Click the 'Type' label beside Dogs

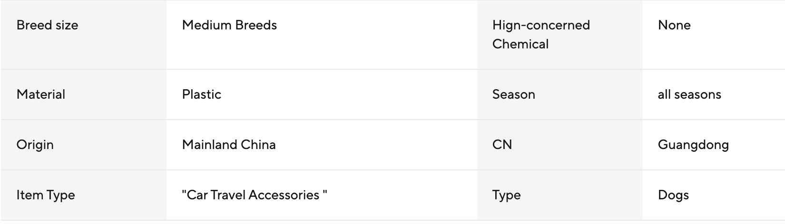[x=507, y=195]
